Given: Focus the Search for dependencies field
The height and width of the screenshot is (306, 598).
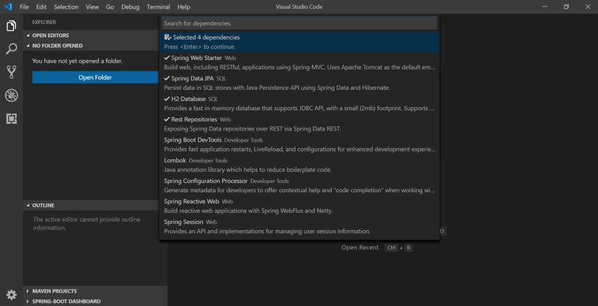Looking at the screenshot, I should coord(299,23).
